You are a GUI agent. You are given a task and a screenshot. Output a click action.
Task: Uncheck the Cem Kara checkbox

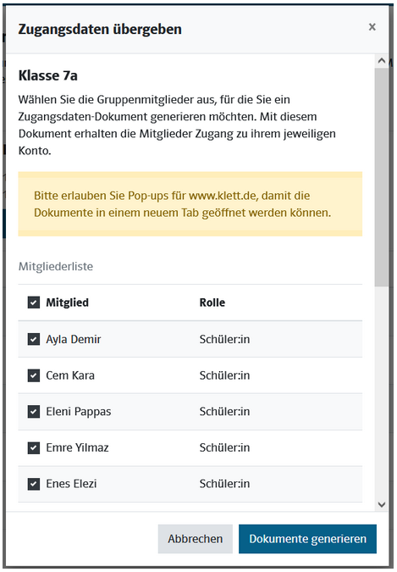[x=34, y=375]
